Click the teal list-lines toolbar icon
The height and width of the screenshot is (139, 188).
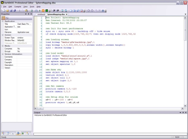[62, 11]
